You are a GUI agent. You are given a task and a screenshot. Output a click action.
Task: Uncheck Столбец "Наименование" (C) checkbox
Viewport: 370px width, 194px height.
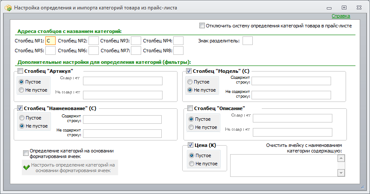pos(20,108)
